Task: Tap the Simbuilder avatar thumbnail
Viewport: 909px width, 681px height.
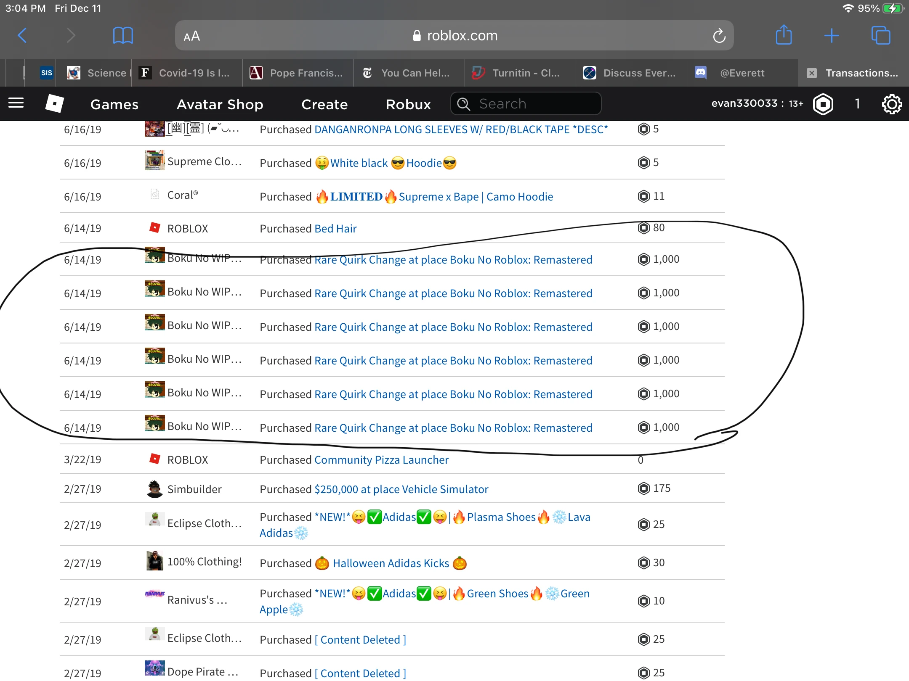Action: (x=155, y=489)
